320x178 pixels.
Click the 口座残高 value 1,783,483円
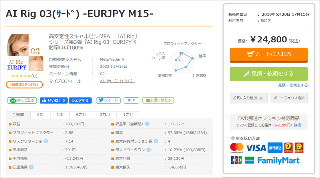76,167
